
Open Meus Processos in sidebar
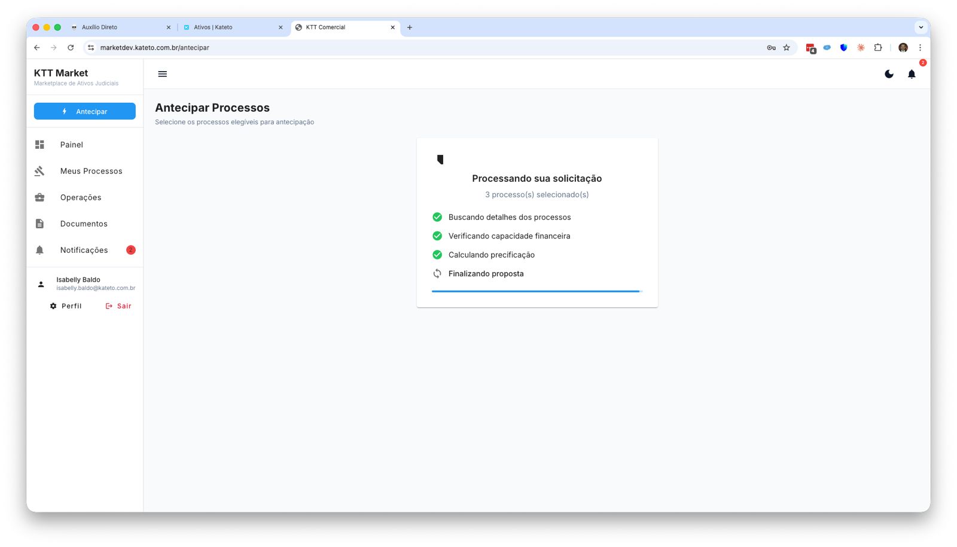tap(91, 171)
